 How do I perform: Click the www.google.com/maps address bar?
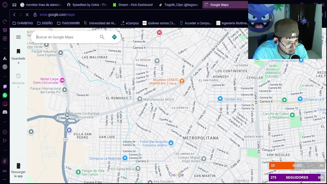(x=57, y=15)
